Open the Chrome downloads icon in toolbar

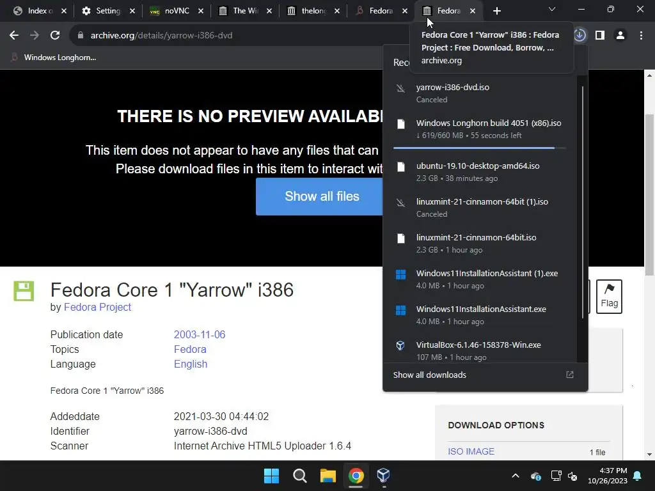click(x=580, y=36)
